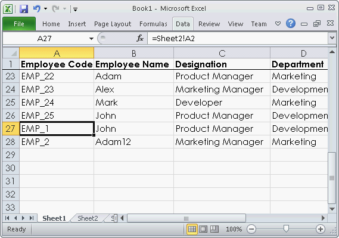Expand the formula bar chevron

pyautogui.click(x=332, y=38)
